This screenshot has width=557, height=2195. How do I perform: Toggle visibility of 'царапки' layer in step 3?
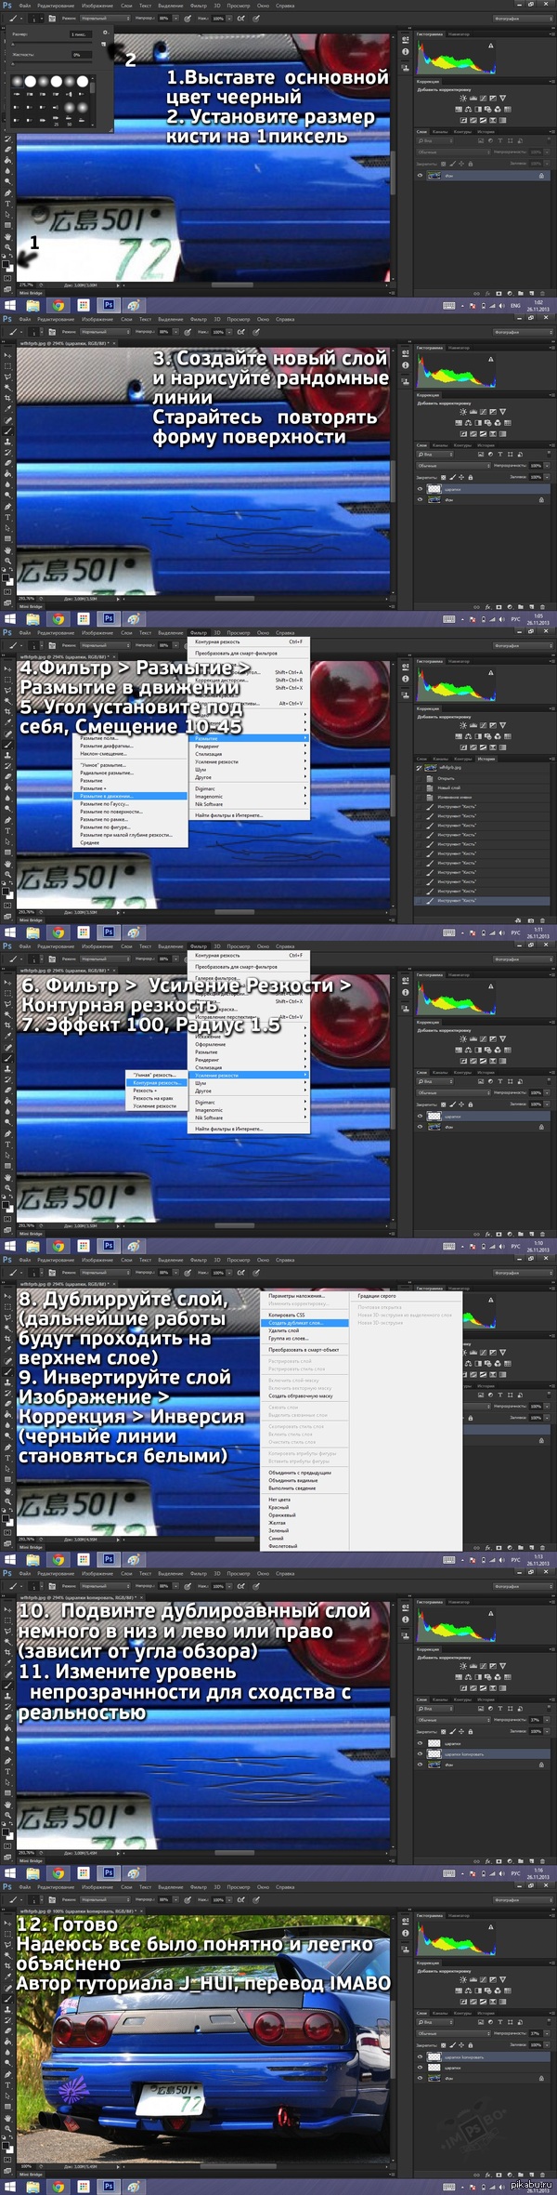420,489
